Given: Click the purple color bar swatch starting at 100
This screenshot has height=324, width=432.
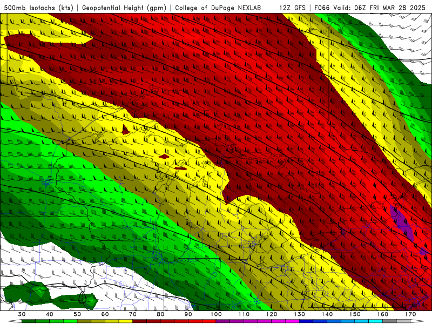Looking at the screenshot, I should point(223,321).
